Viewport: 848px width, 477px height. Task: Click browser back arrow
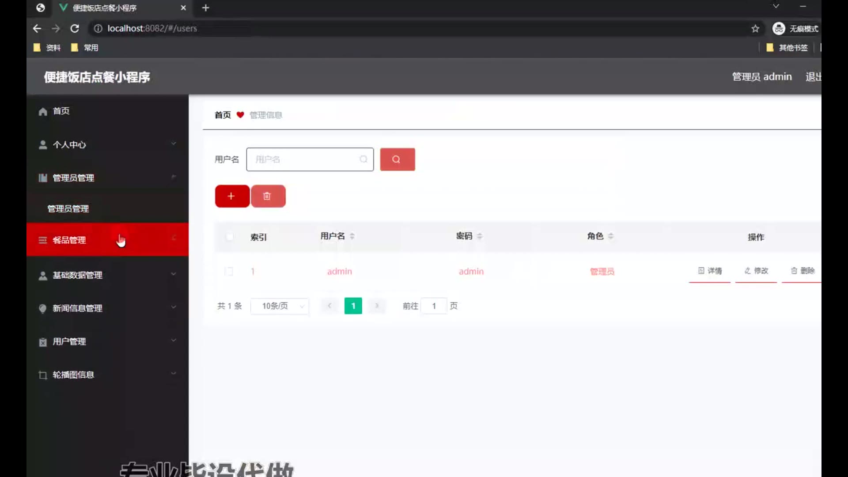coord(37,28)
